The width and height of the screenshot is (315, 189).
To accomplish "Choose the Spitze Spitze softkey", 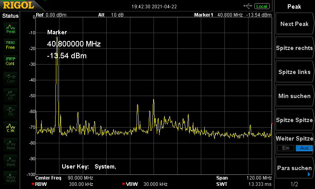I will (x=294, y=120).
